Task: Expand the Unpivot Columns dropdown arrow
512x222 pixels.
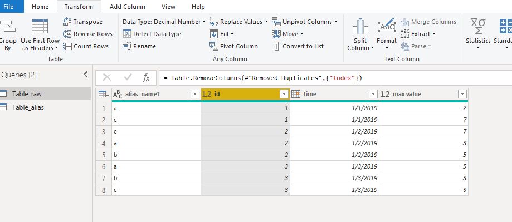Action: (336, 22)
